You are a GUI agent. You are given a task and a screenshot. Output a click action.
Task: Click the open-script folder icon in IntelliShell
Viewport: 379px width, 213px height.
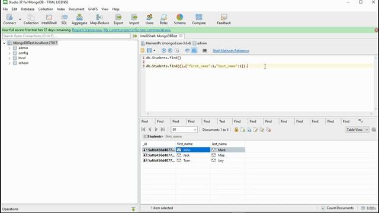143,50
